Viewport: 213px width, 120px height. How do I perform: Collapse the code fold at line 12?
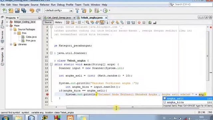point(51,64)
